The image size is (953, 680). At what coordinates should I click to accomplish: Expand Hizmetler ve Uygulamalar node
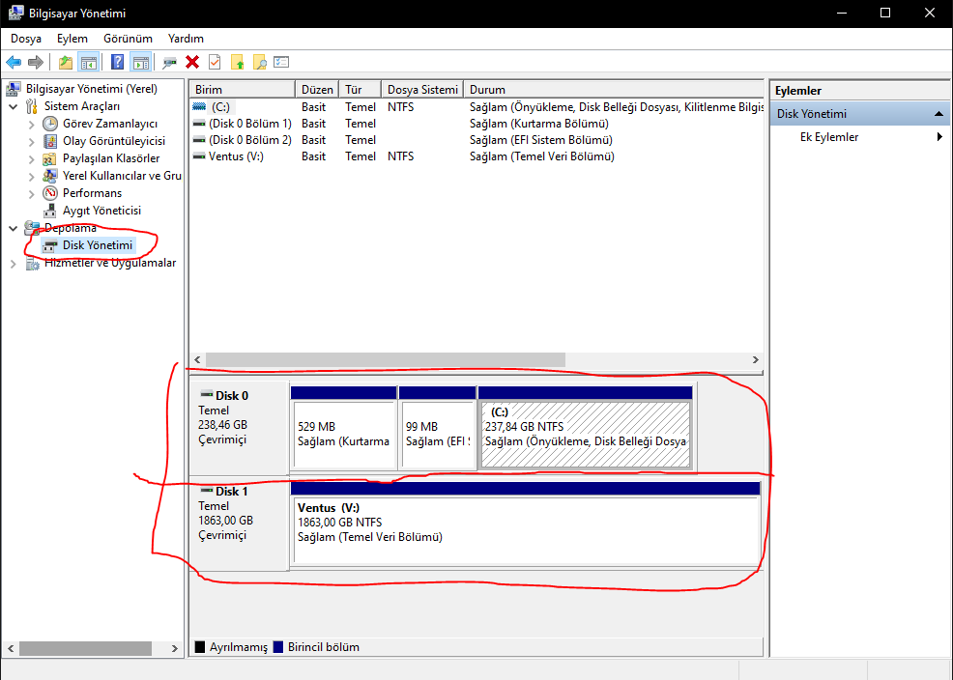[x=13, y=264]
